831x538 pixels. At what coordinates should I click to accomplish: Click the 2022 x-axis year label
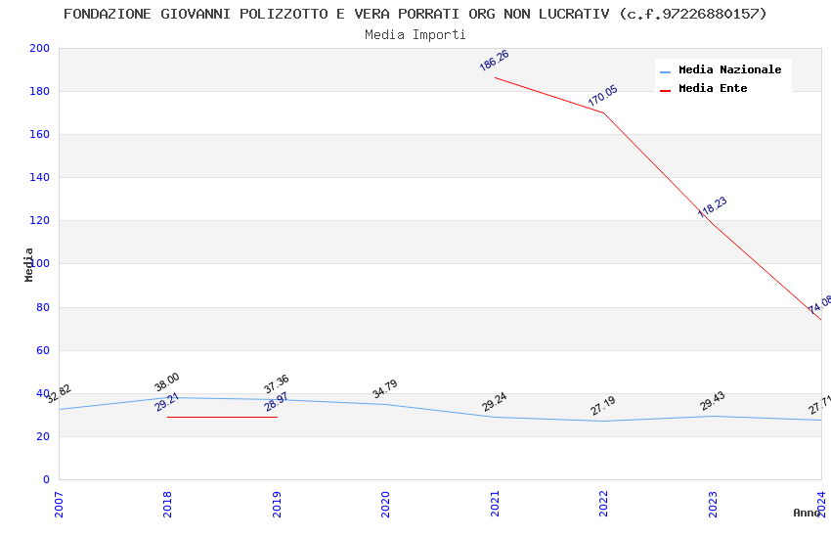603,505
